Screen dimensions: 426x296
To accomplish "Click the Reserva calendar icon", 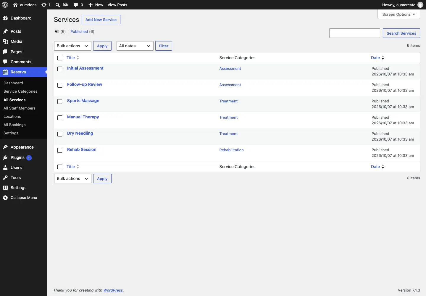I will click(x=5, y=72).
